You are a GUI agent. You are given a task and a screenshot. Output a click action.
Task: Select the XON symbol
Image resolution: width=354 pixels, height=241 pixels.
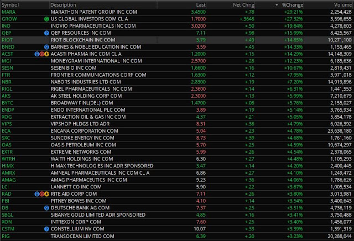pyautogui.click(x=7, y=222)
